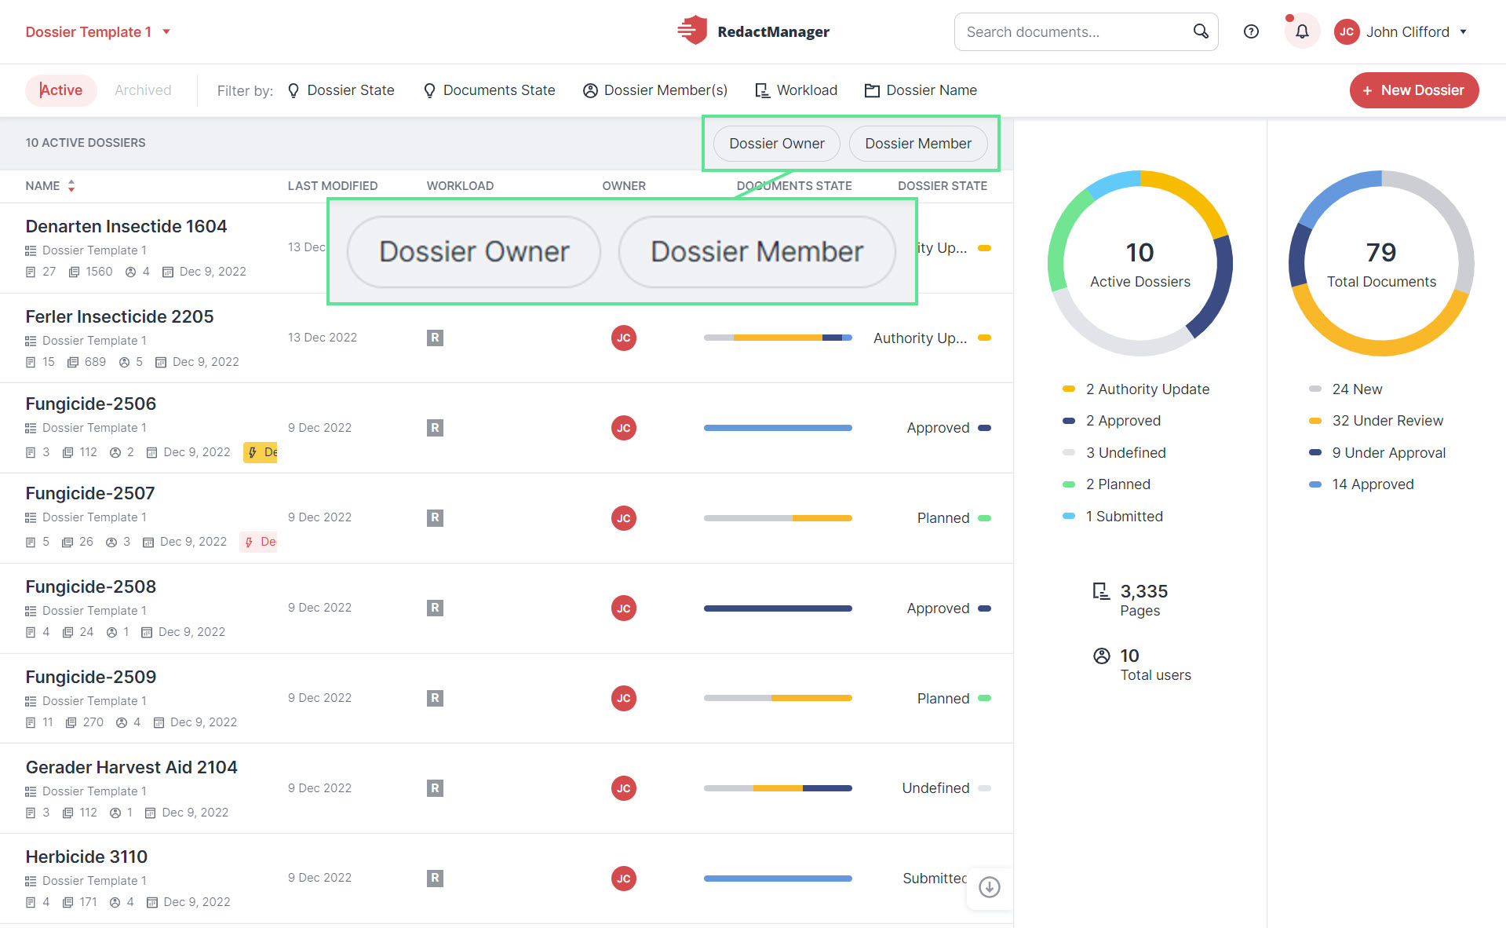This screenshot has height=928, width=1506.
Task: Open the Dossier Name filter
Action: coord(921,90)
